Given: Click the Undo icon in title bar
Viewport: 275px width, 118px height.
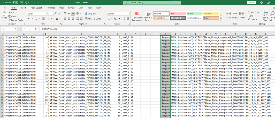Looking at the screenshot, I should [x=26, y=3].
